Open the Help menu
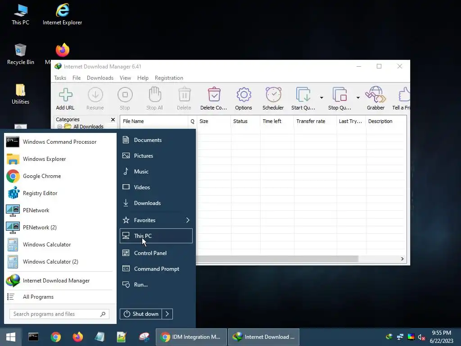Image resolution: width=461 pixels, height=346 pixels. point(143,78)
